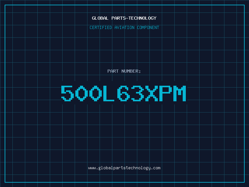Click the www prefix of the URL

92,168
